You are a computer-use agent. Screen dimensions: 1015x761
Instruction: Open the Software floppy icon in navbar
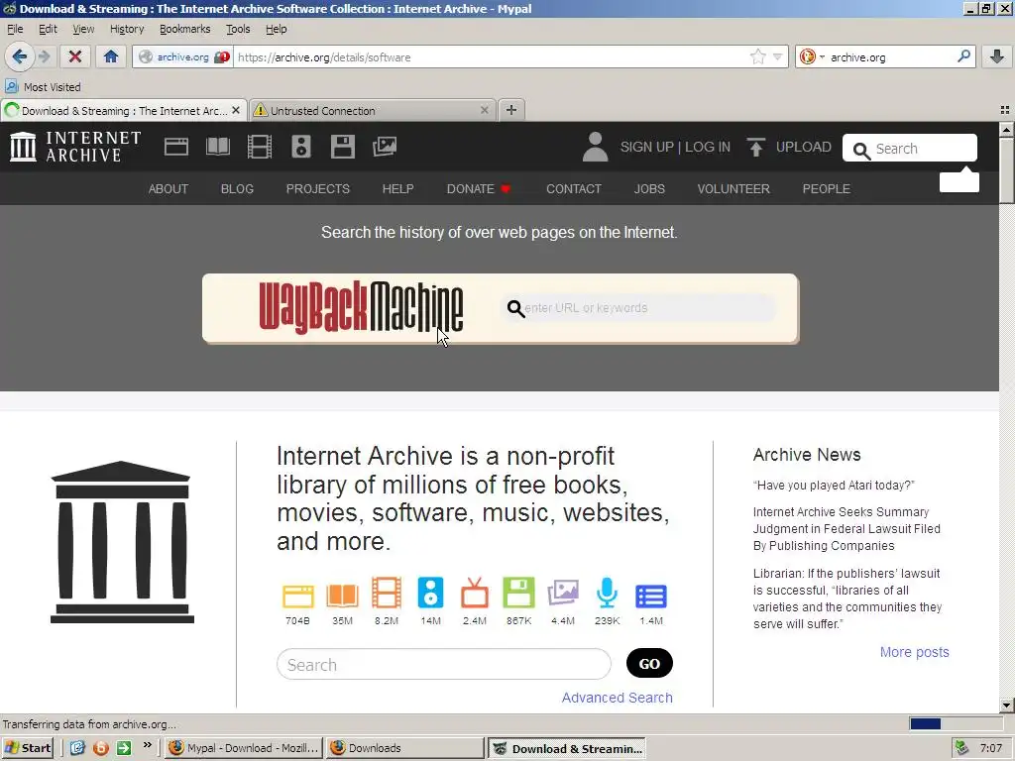click(342, 147)
